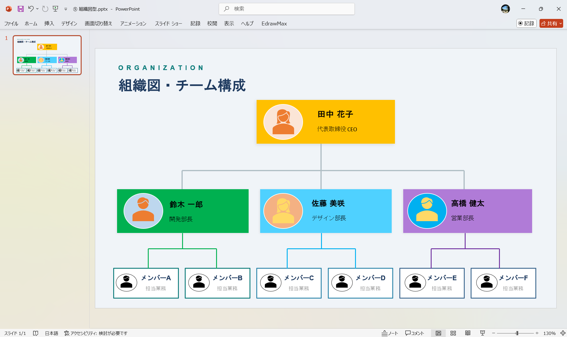Select Normal view in status bar
This screenshot has height=337, width=567.
438,333
